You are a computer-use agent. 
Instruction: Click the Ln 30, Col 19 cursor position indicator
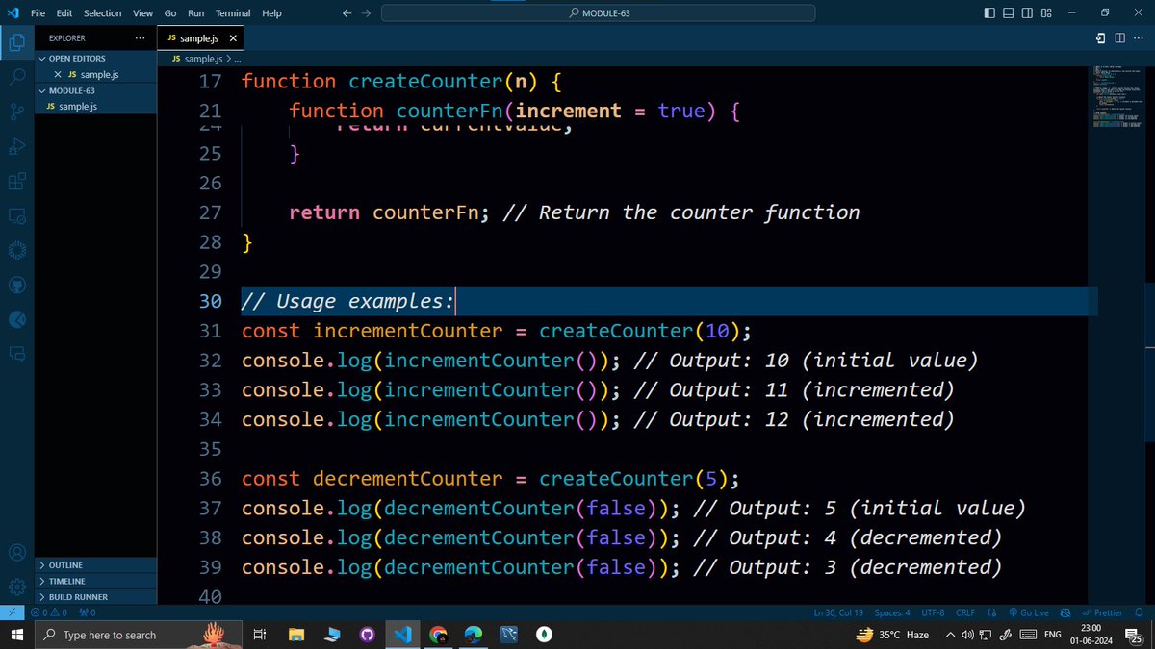(840, 612)
